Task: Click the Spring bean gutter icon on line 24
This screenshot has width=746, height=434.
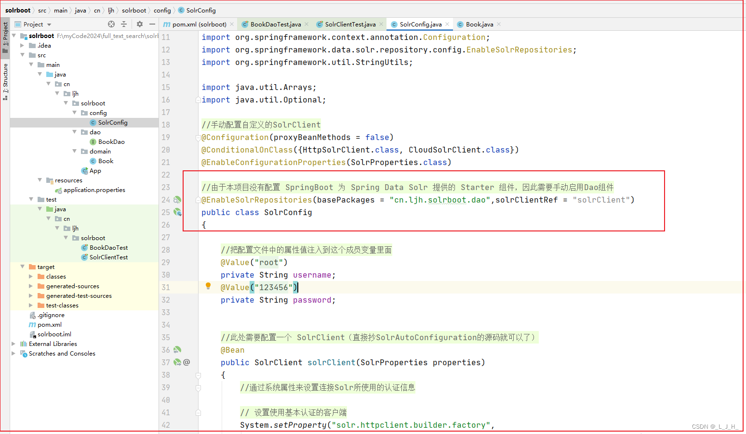Action: tap(177, 200)
